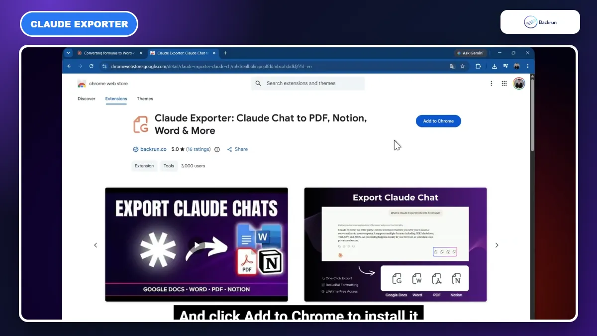Image resolution: width=597 pixels, height=336 pixels.
Task: Go to the Discover tab
Action: point(87,99)
